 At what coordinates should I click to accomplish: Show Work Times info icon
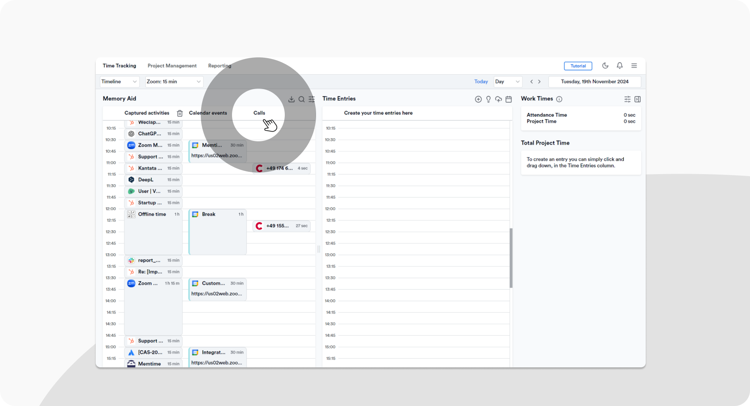(x=559, y=99)
